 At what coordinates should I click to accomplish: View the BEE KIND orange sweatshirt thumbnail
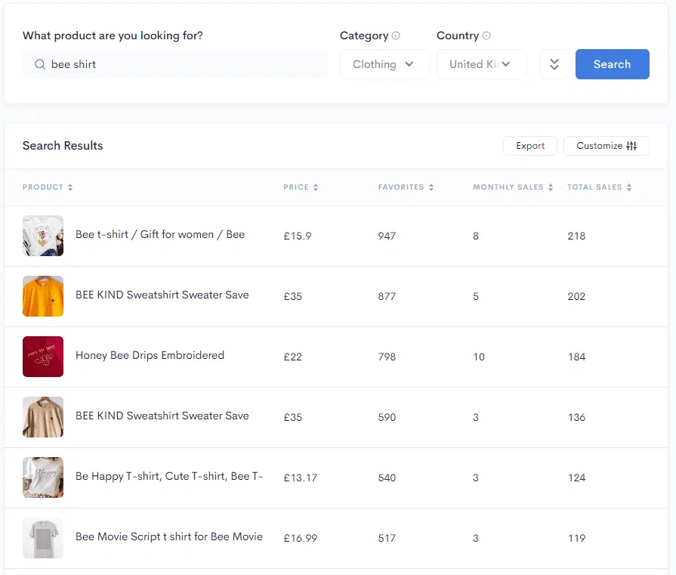tap(43, 296)
